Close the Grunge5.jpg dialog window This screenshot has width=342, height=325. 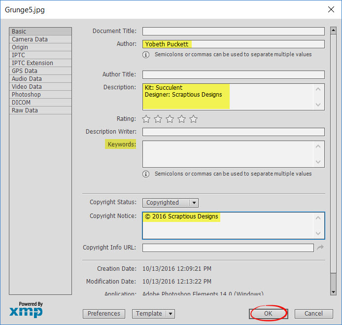(x=330, y=9)
